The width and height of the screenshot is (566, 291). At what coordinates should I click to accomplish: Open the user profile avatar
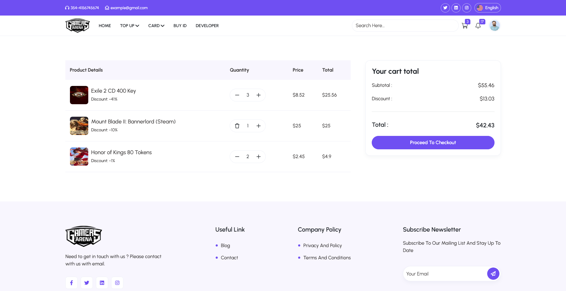pos(495,26)
